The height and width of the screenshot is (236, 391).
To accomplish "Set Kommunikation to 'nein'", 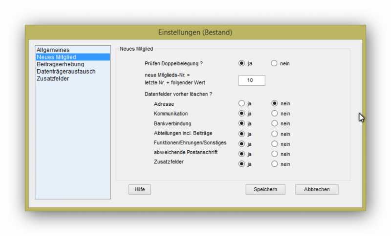I will (x=274, y=114).
